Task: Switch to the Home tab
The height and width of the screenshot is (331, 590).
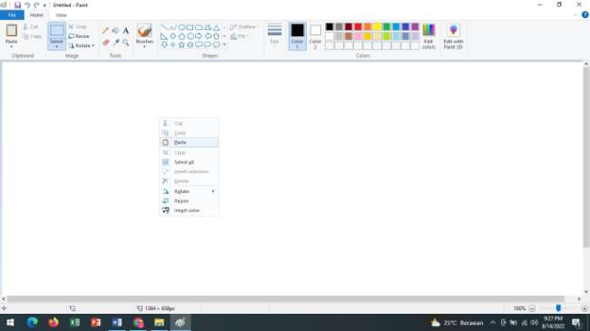Action: pyautogui.click(x=36, y=15)
